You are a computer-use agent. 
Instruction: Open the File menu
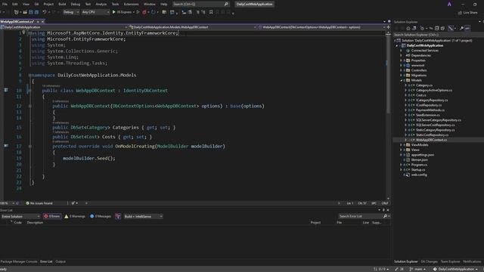[5, 4]
